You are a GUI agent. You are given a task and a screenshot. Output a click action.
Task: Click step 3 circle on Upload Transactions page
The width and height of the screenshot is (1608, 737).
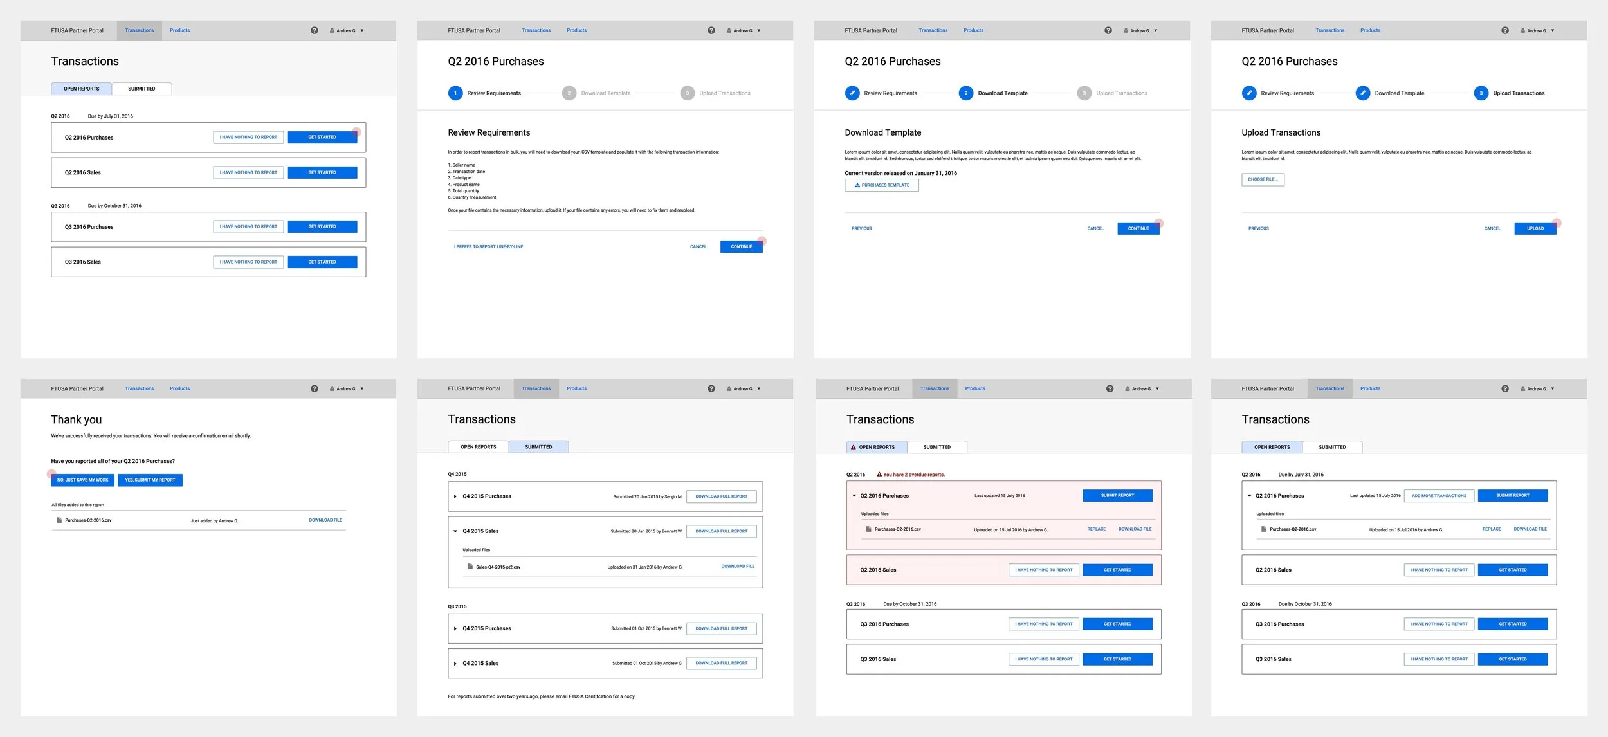1481,93
